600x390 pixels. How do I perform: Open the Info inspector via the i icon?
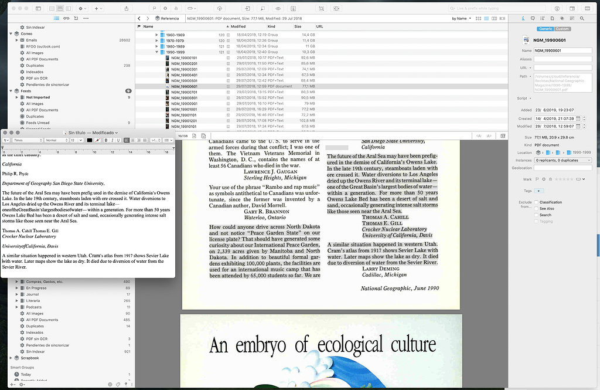pos(523,18)
